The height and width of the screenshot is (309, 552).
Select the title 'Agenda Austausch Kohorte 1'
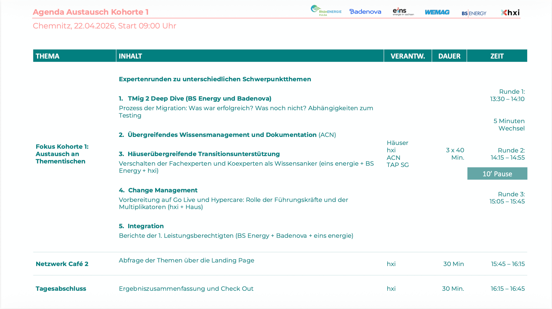(91, 12)
